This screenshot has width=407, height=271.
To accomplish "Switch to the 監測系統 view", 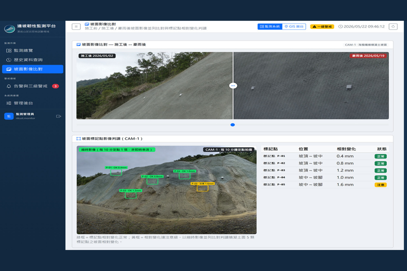I will (270, 26).
